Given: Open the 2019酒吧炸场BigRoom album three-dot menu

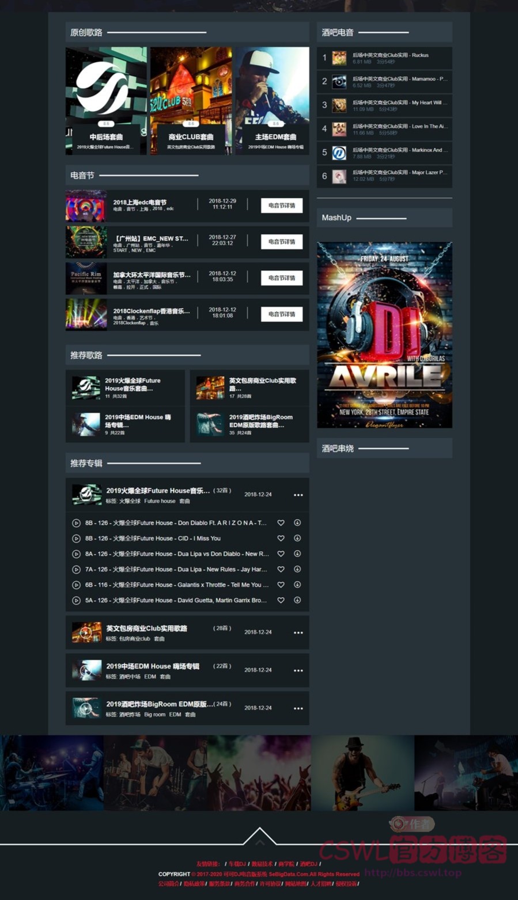Looking at the screenshot, I should coord(298,709).
